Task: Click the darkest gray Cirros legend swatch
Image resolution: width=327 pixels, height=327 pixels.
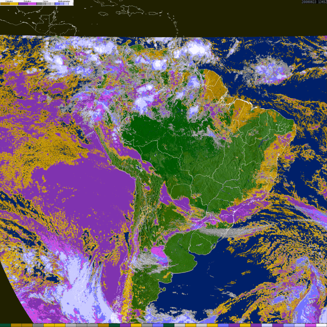Action: click(x=39, y=4)
